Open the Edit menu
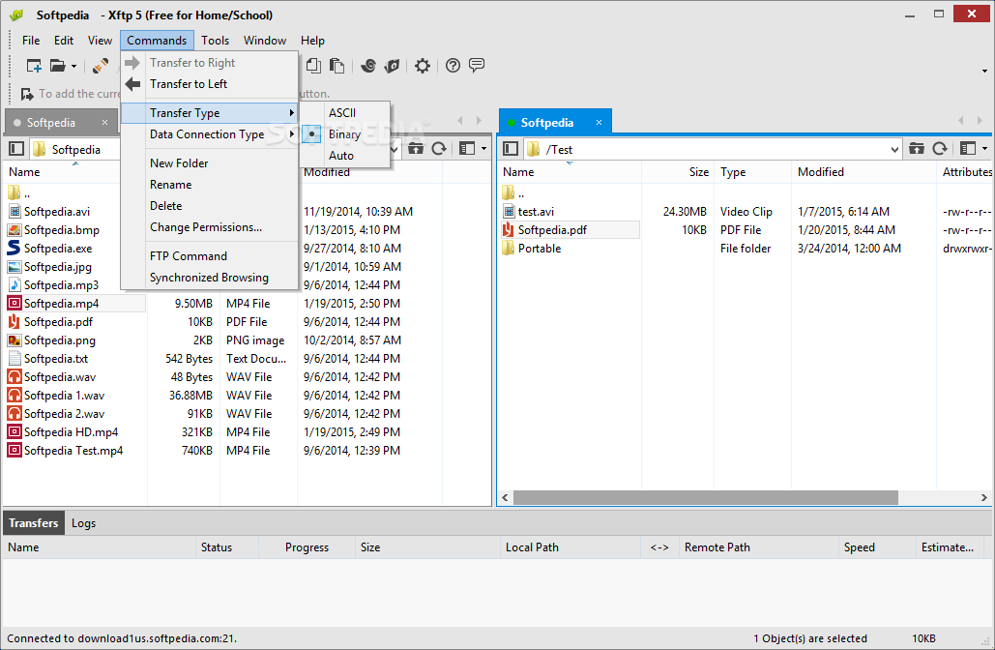Screen dimensions: 995x650 (x=64, y=41)
